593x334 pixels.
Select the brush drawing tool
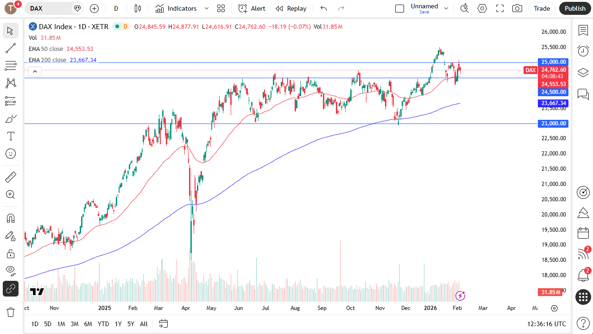(10, 118)
